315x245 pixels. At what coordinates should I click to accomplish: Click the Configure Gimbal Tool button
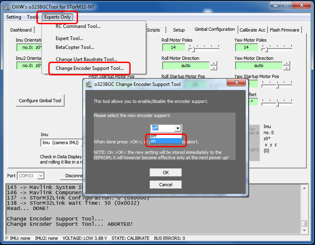(x=40, y=101)
